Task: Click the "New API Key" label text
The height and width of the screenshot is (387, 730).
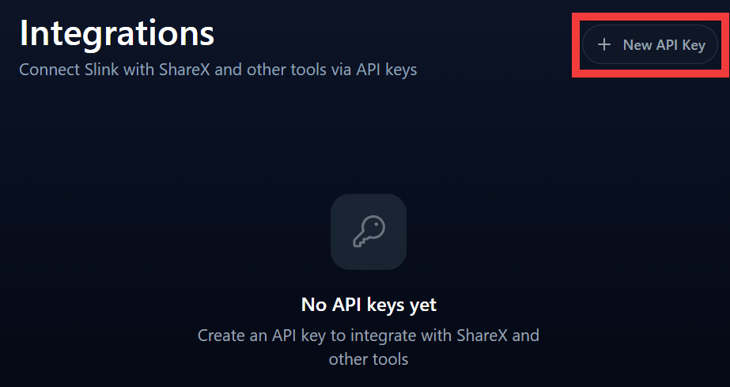Action: pyautogui.click(x=664, y=45)
